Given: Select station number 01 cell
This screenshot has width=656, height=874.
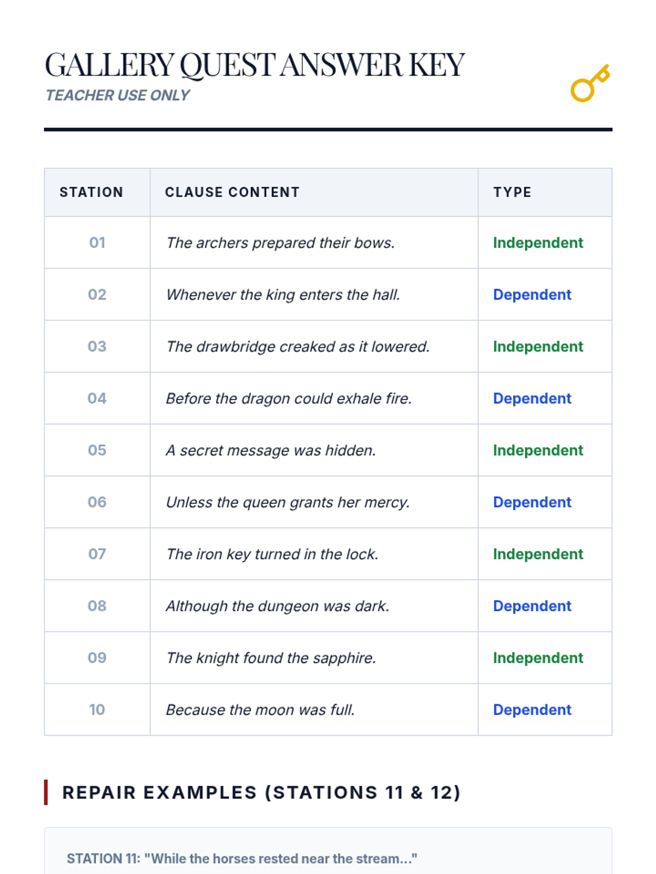Looking at the screenshot, I should 97,243.
